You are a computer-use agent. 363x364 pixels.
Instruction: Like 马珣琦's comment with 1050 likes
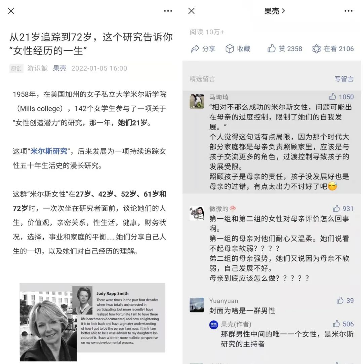coord(333,97)
